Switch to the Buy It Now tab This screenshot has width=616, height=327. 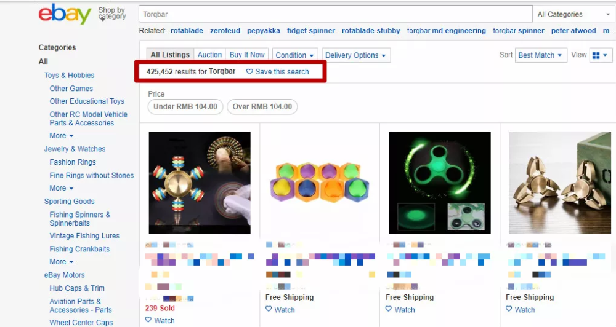(x=247, y=55)
